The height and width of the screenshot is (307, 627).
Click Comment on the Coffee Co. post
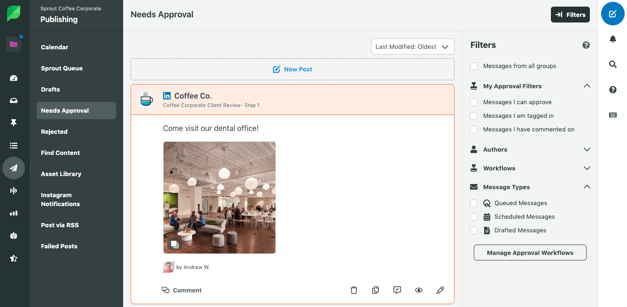click(181, 290)
